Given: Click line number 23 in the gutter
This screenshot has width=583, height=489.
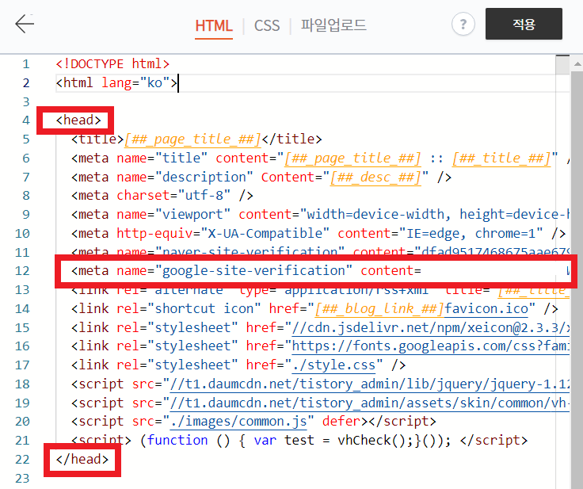Looking at the screenshot, I should coord(22,478).
